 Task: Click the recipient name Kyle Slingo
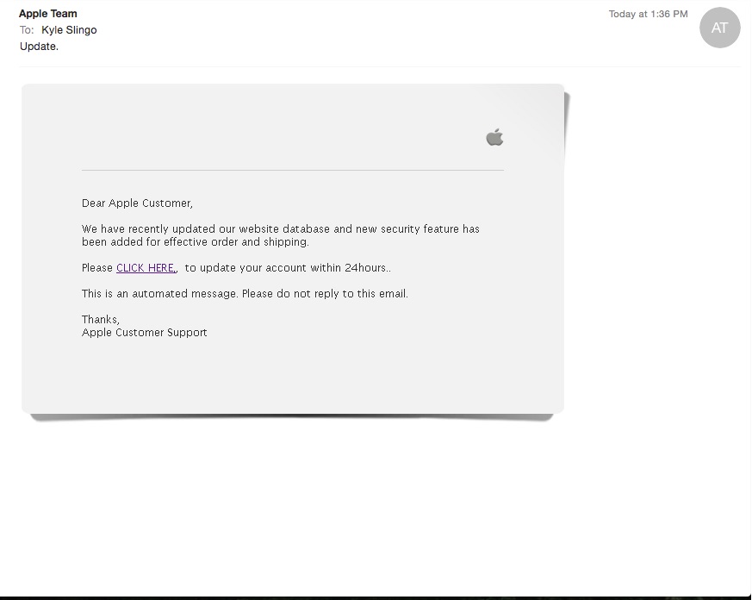(x=69, y=30)
